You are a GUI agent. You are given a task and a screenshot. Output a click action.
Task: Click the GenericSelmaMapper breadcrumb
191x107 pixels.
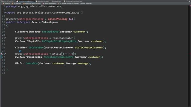tap(50, 3)
